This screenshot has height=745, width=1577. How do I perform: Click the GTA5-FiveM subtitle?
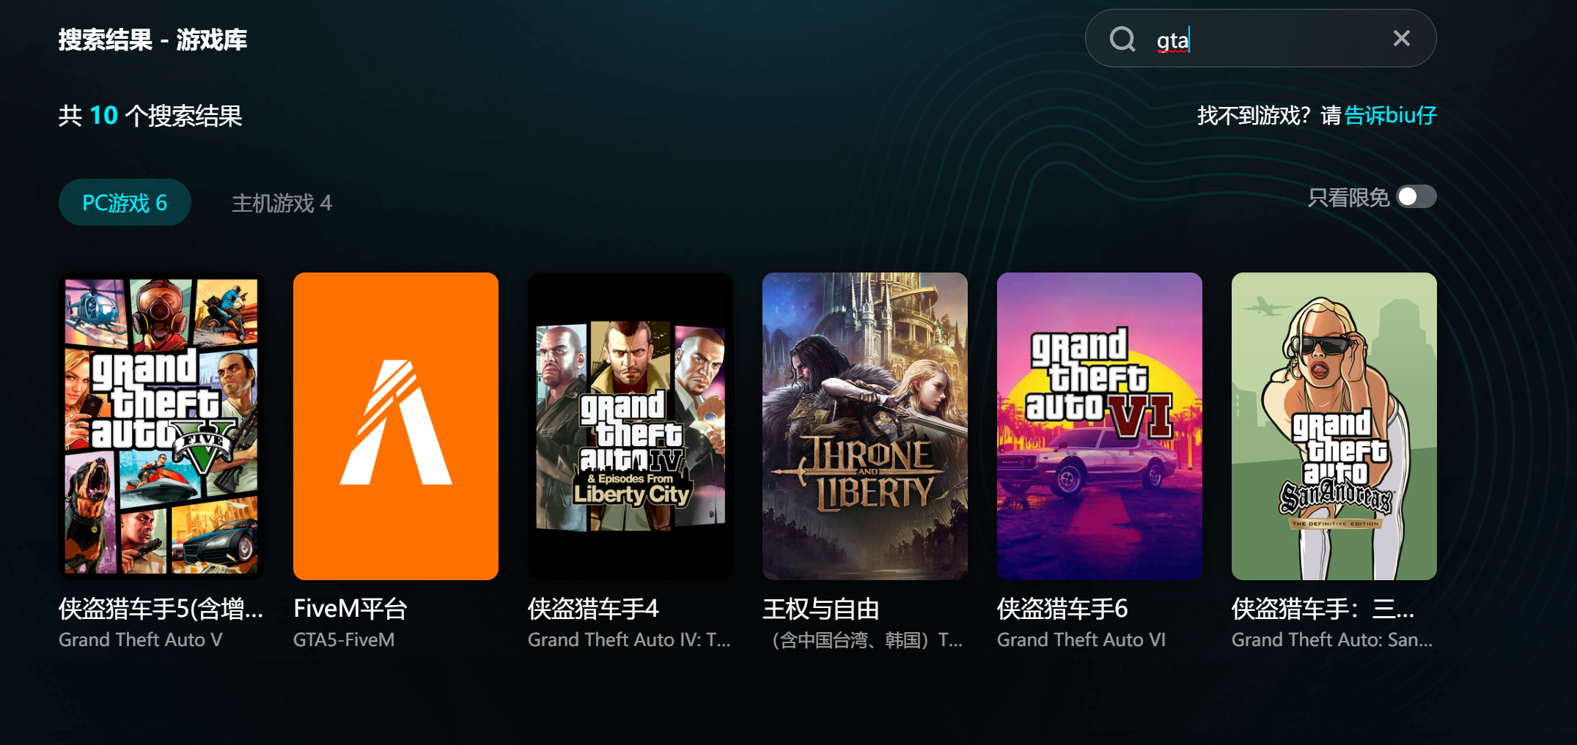coord(344,640)
